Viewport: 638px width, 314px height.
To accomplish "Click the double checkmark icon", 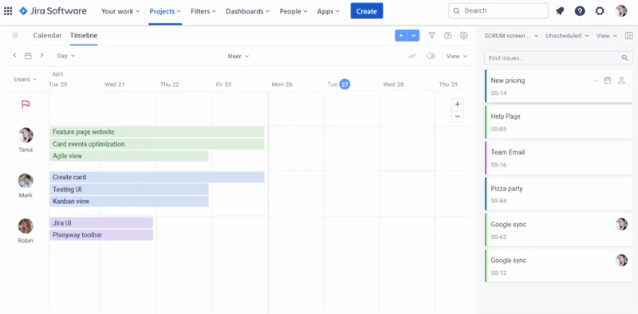I will tap(412, 56).
